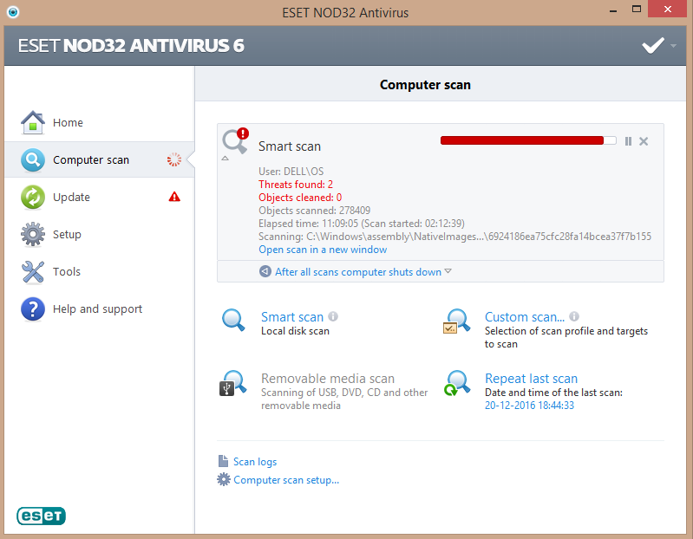Click the Custom scan info icon
Screen dimensions: 693x539
[x=574, y=316]
